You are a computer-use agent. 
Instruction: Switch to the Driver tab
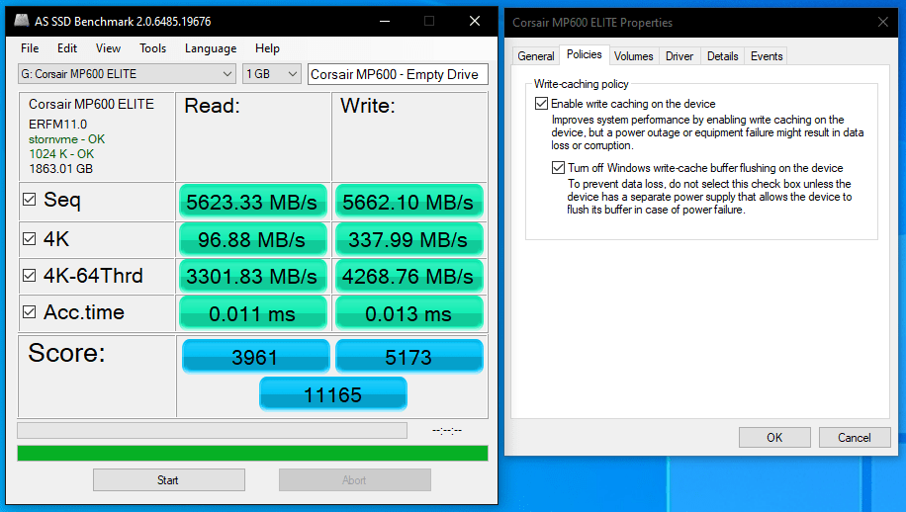pos(679,56)
